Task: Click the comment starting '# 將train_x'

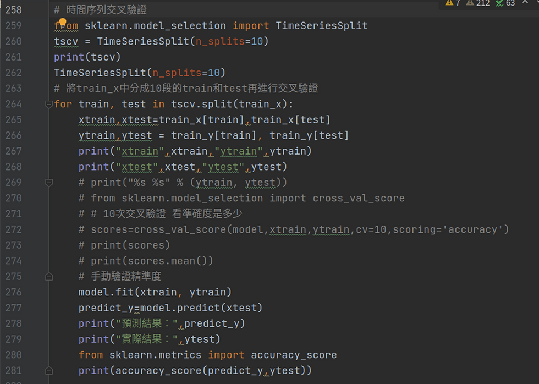Action: (x=186, y=89)
